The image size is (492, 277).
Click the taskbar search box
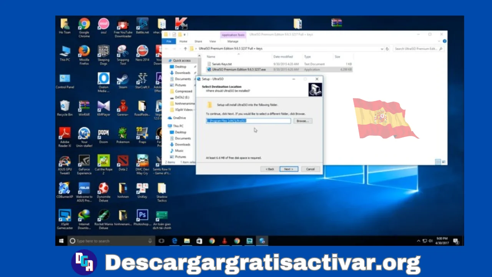point(111,241)
